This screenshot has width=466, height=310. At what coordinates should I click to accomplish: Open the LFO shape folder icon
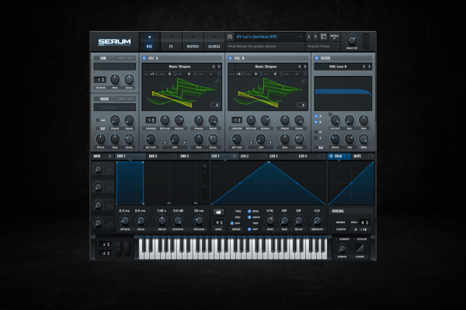tap(217, 211)
